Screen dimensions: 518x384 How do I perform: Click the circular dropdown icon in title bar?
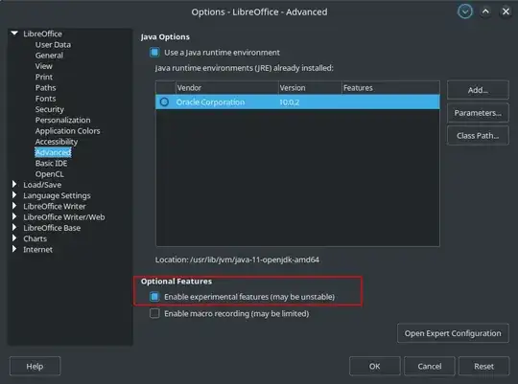point(465,11)
